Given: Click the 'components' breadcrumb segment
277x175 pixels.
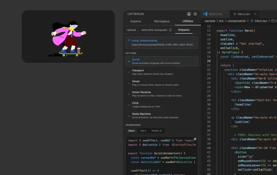Looking at the screenshot, I should point(236,21).
